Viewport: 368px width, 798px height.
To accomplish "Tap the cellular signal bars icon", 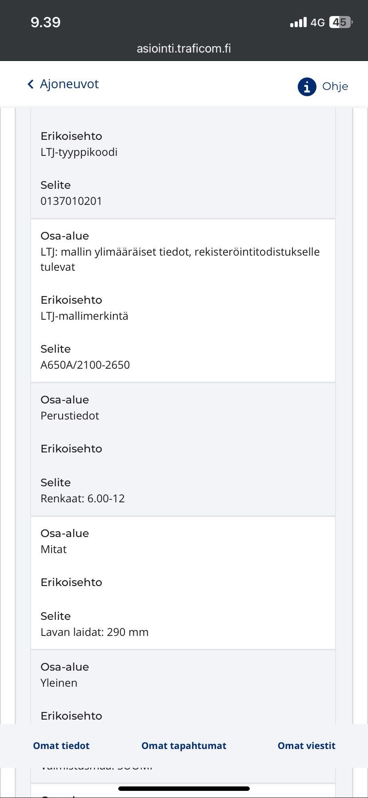I will click(x=298, y=22).
